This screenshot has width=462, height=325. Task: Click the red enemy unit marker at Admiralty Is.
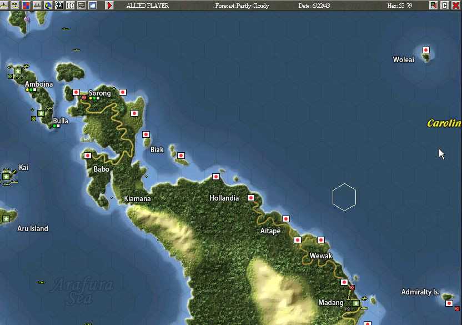(x=457, y=308)
